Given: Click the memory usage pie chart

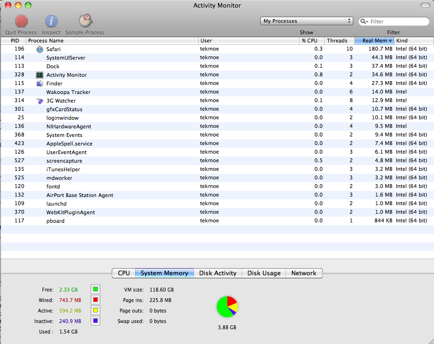Looking at the screenshot, I should (x=227, y=307).
